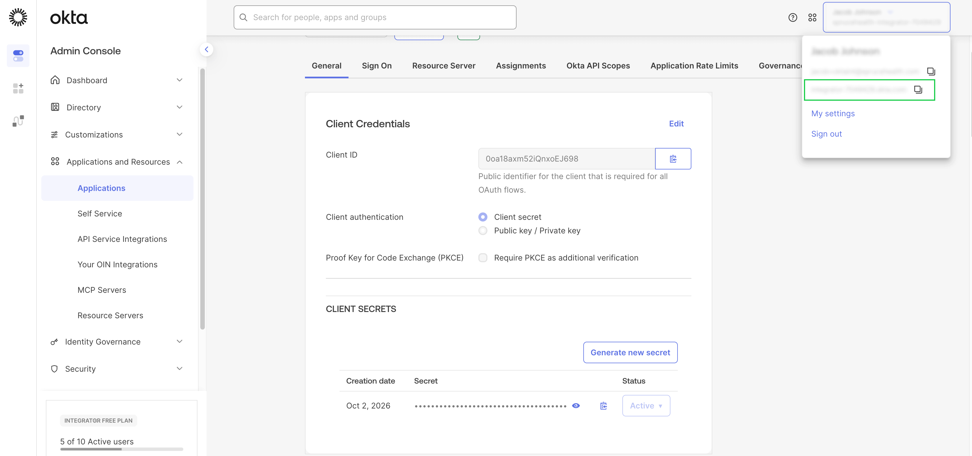Click the sidebar vertical scrollbar
Image resolution: width=972 pixels, height=456 pixels.
click(203, 199)
